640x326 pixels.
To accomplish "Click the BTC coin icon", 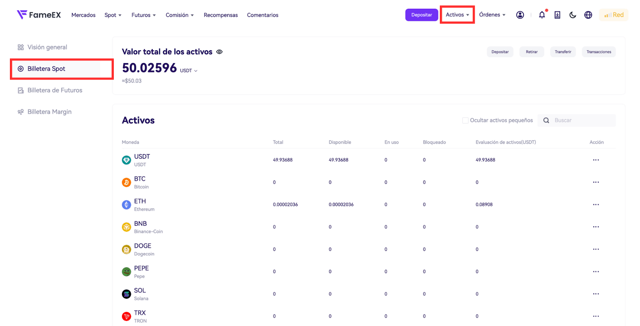I will pos(126,183).
